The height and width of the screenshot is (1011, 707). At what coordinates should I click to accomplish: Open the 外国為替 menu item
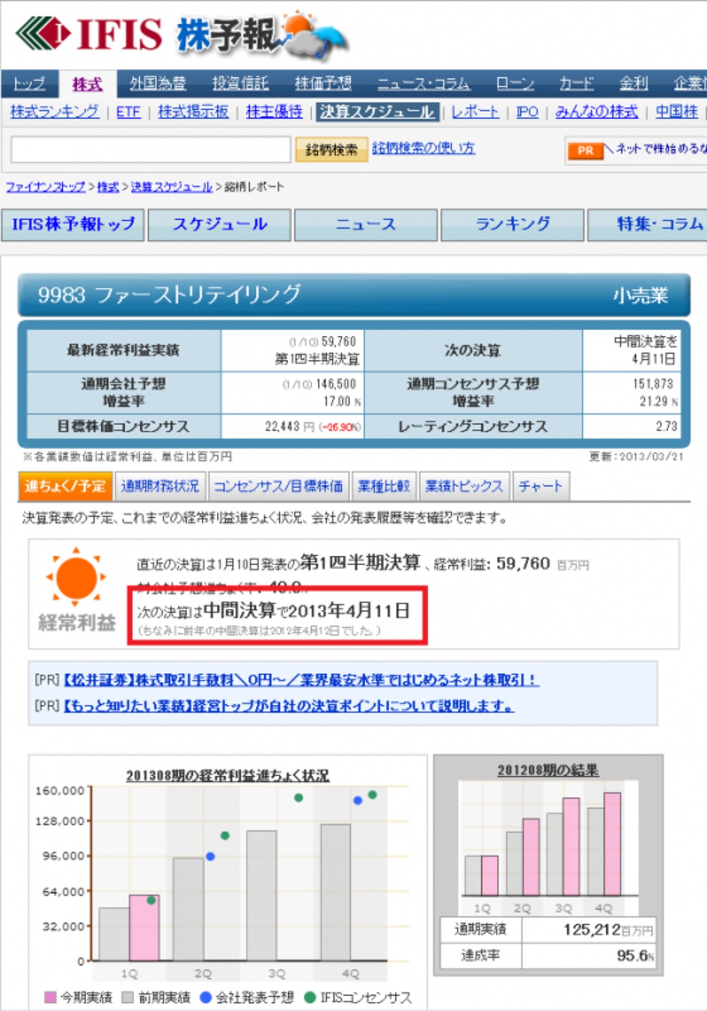(x=157, y=84)
